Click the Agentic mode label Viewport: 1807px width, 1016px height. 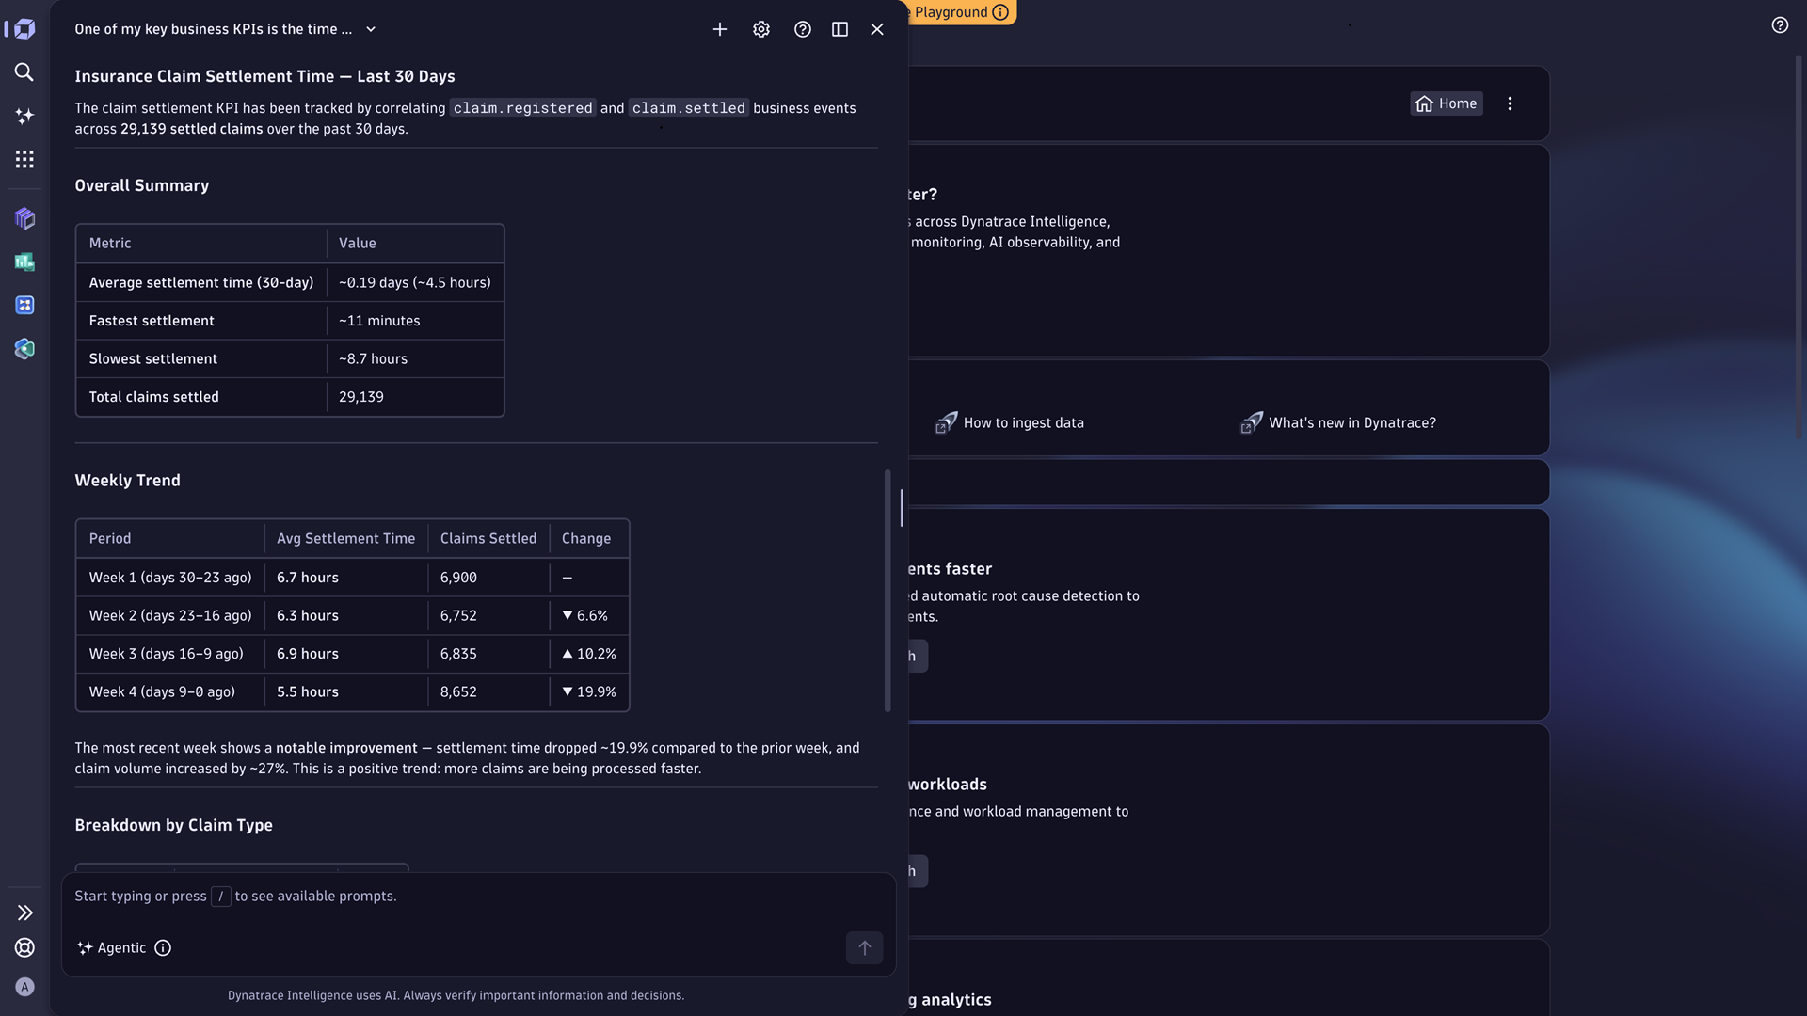[121, 948]
